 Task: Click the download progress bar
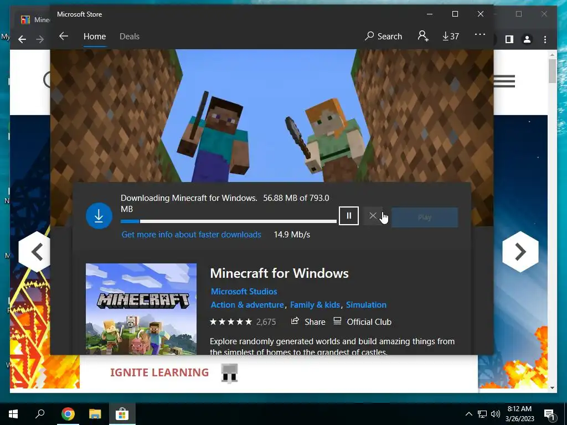(229, 221)
